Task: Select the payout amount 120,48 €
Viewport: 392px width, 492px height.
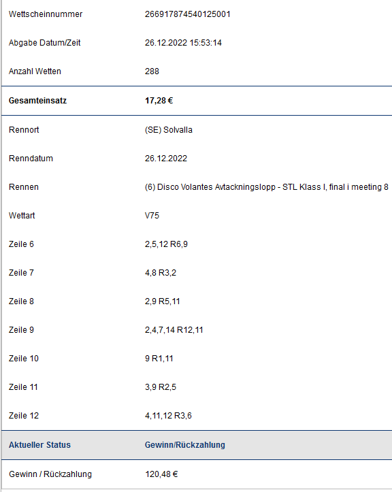Action: (x=161, y=474)
